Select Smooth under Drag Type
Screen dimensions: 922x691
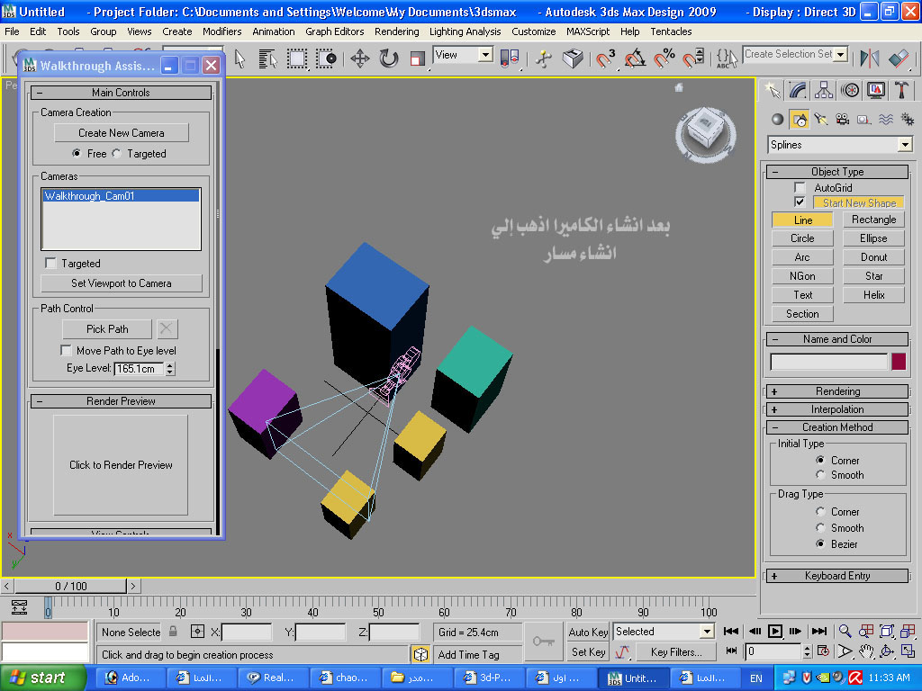820,527
